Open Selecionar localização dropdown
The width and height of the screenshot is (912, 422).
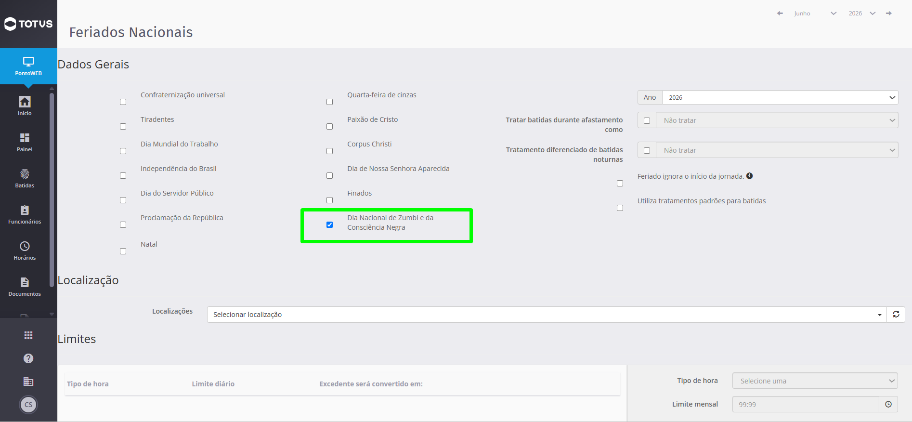547,315
